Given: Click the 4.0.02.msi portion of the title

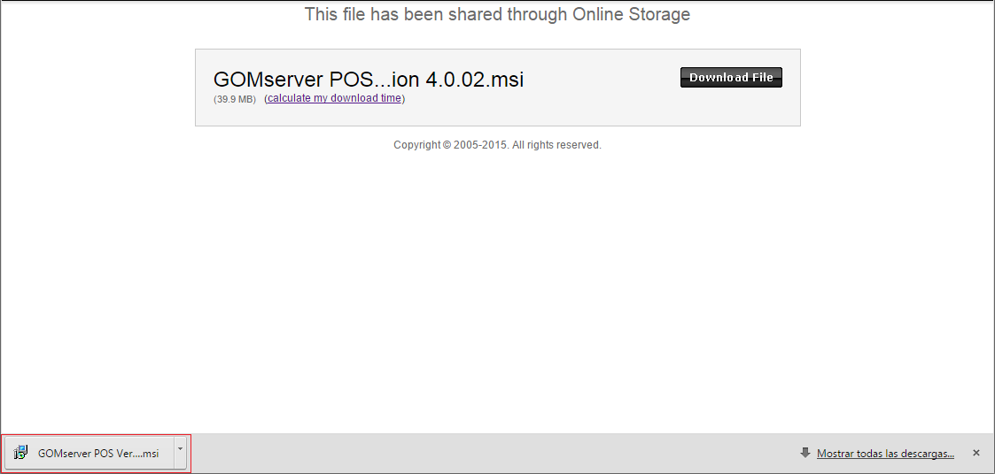Looking at the screenshot, I should 474,80.
